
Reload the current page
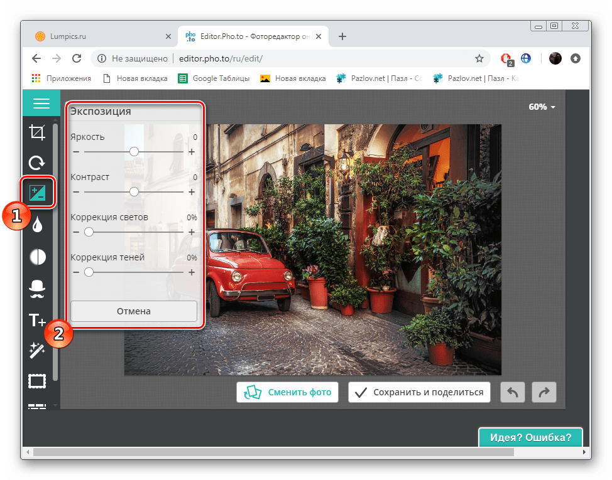(x=77, y=58)
